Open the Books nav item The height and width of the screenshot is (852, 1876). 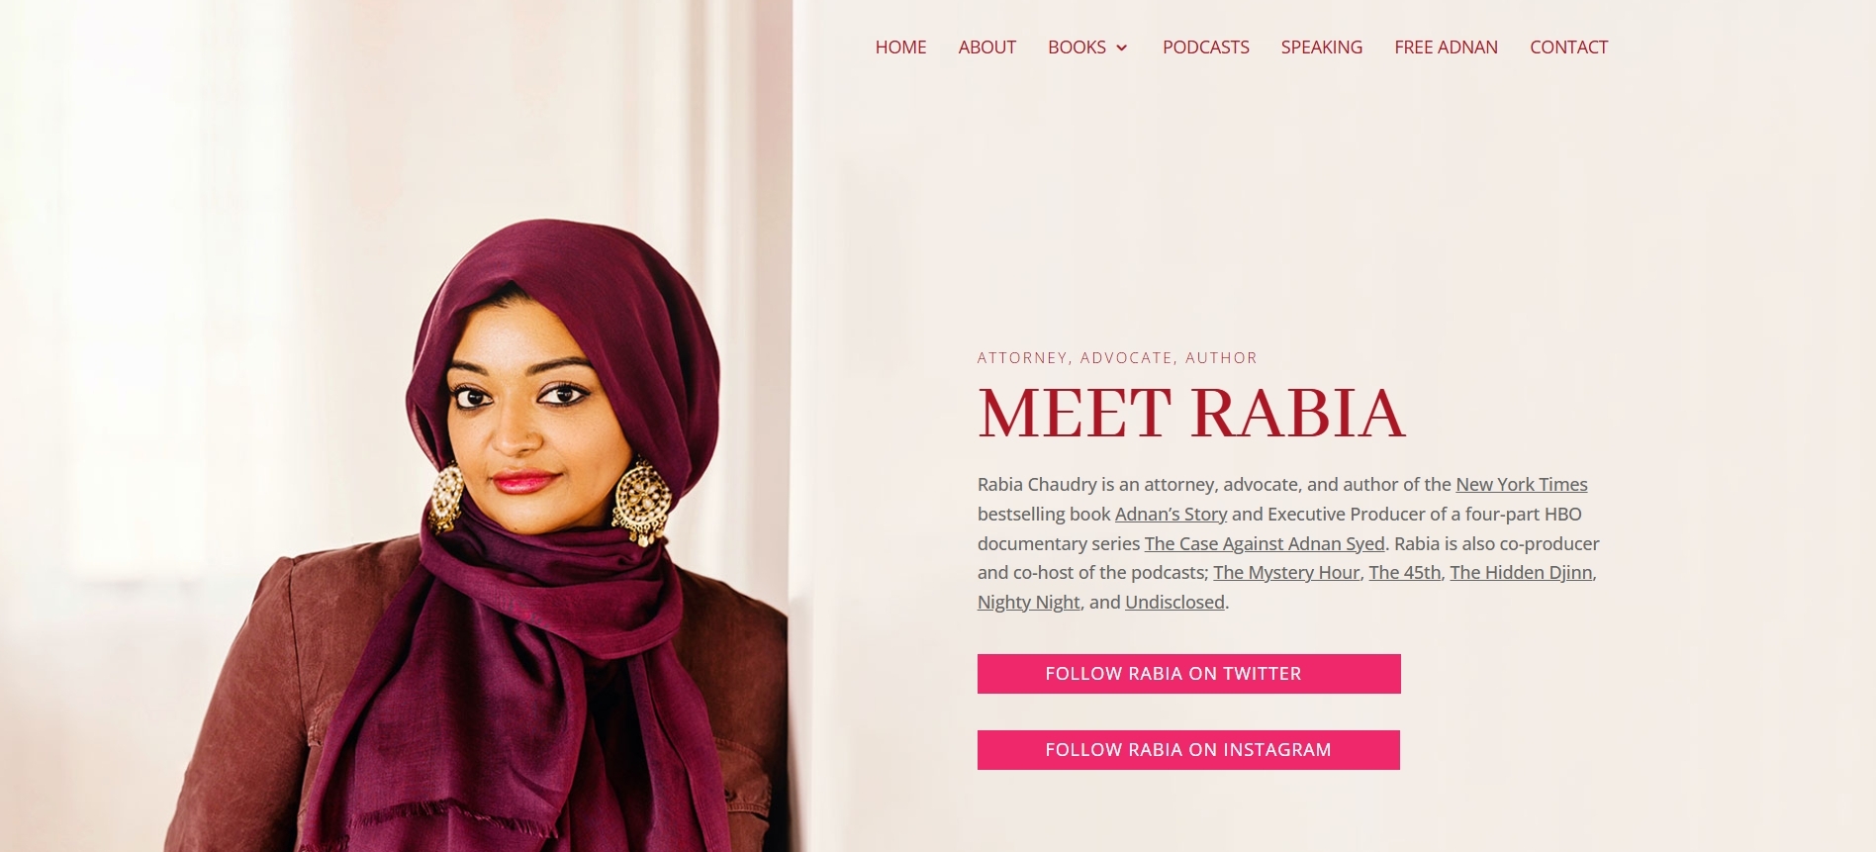click(x=1077, y=47)
